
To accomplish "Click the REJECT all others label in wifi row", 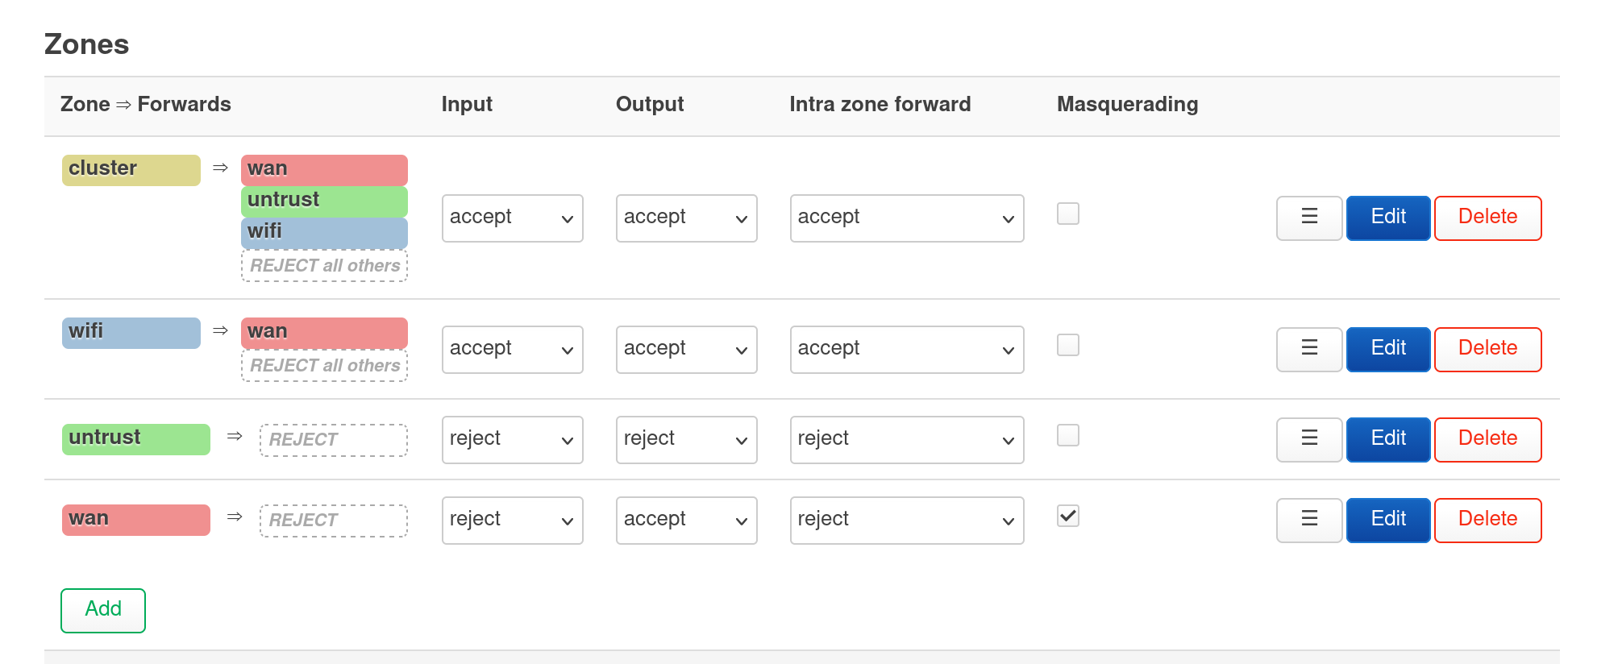I will 324,366.
